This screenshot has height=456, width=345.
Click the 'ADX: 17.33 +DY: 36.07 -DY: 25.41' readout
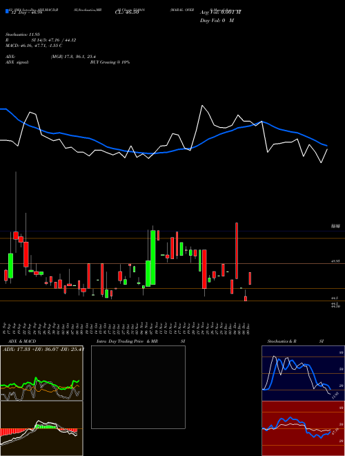coord(43,350)
